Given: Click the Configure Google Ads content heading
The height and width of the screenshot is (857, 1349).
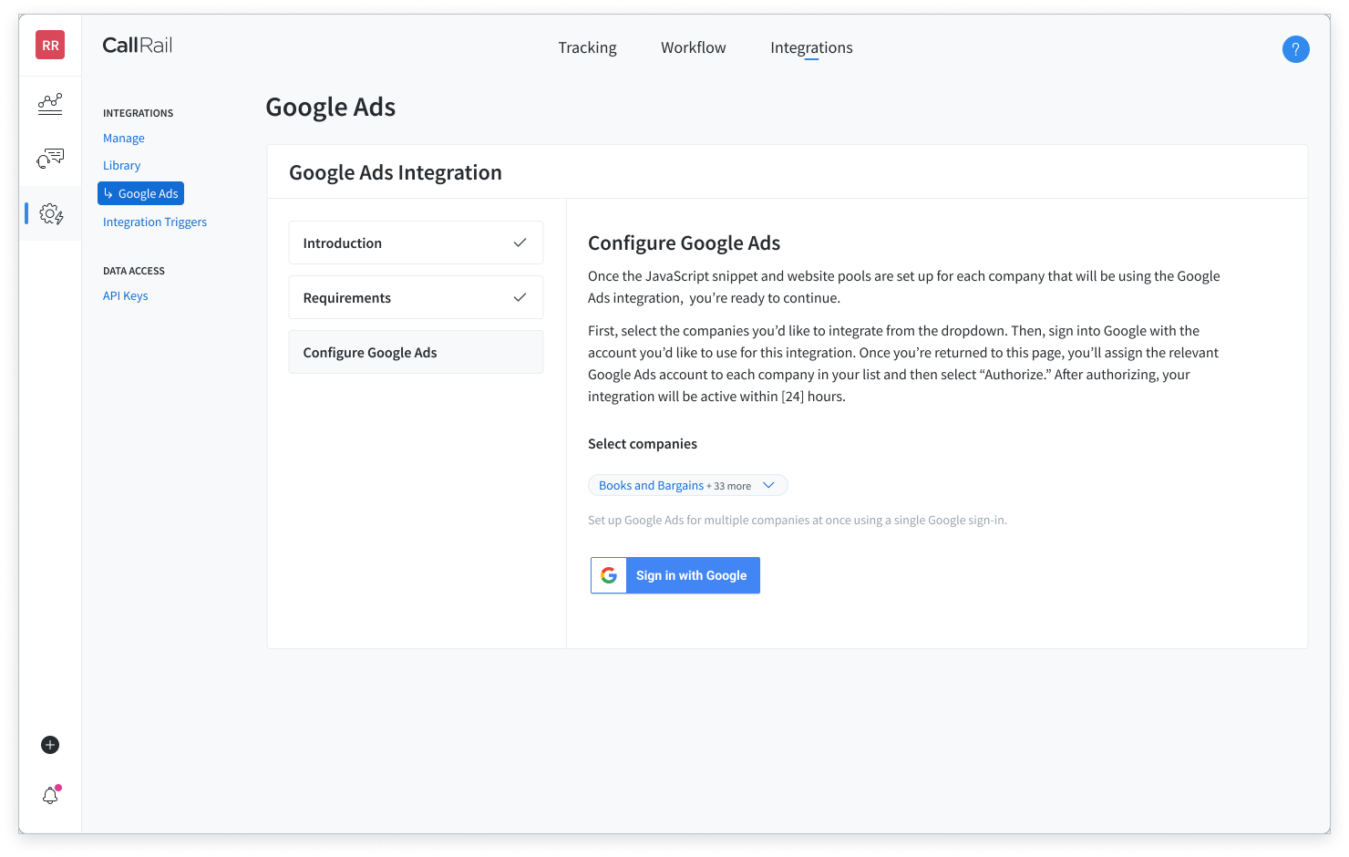Looking at the screenshot, I should [x=685, y=243].
